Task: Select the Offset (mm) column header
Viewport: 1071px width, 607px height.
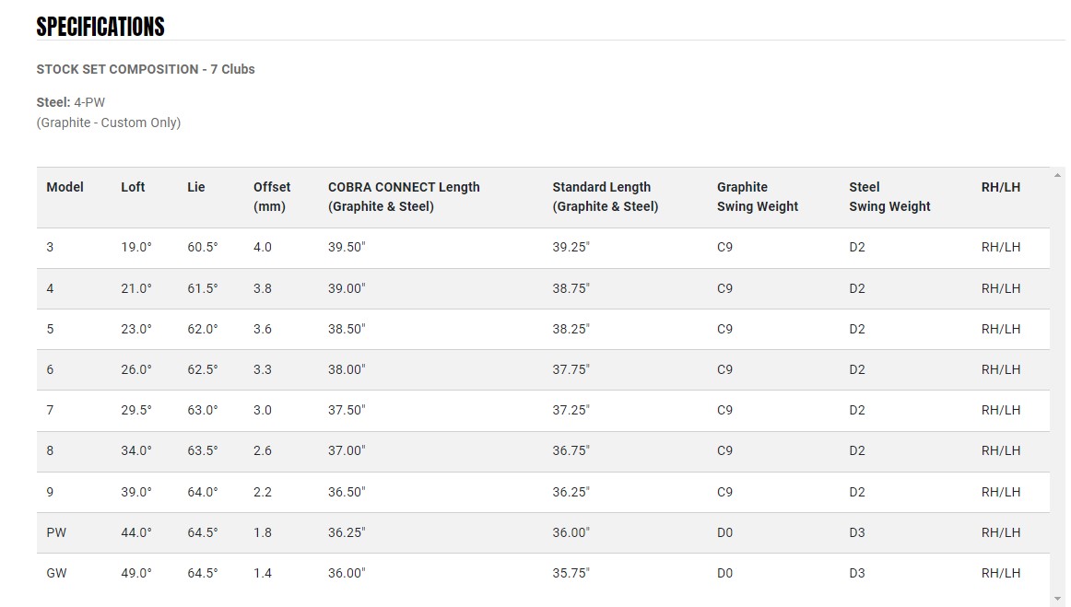Action: 272,196
